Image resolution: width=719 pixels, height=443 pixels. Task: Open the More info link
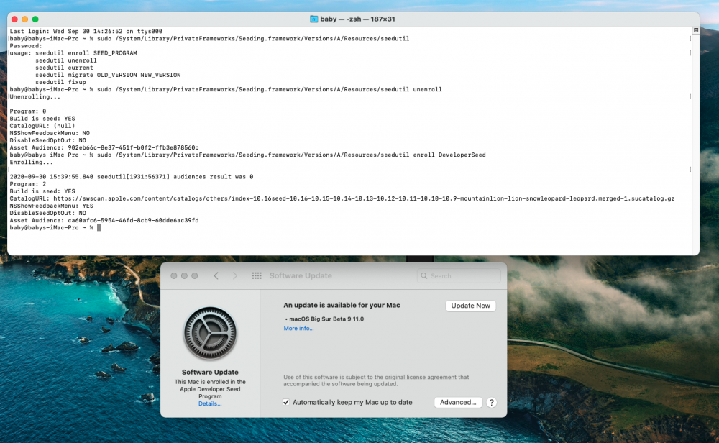pos(298,329)
